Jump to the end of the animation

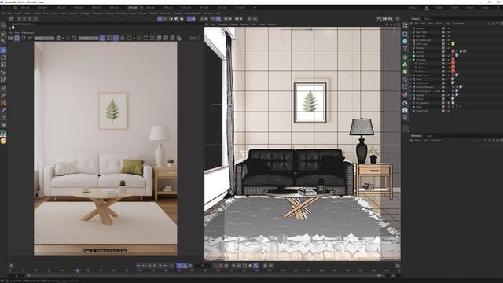(171, 266)
